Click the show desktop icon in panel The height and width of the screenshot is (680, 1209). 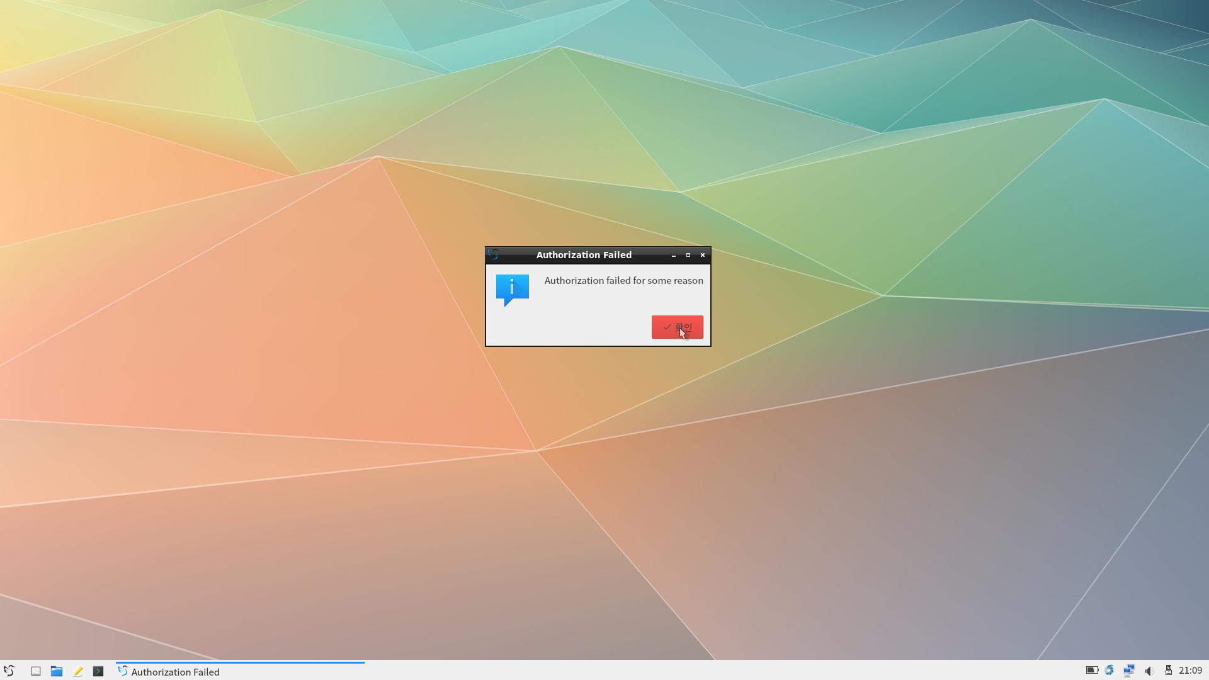tap(36, 671)
